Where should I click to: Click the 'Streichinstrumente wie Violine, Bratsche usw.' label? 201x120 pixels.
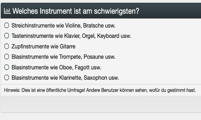[x=63, y=25]
